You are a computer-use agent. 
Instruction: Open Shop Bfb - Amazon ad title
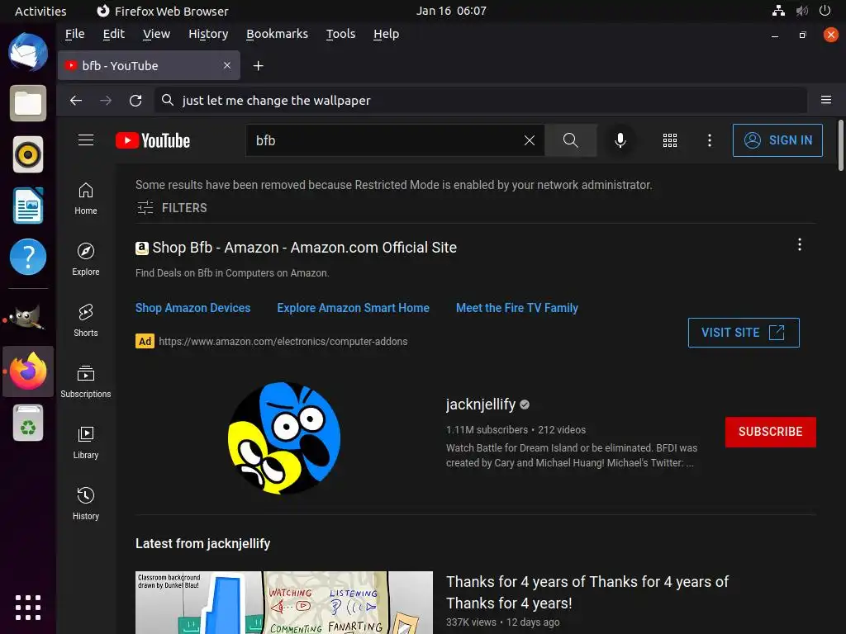click(x=304, y=248)
